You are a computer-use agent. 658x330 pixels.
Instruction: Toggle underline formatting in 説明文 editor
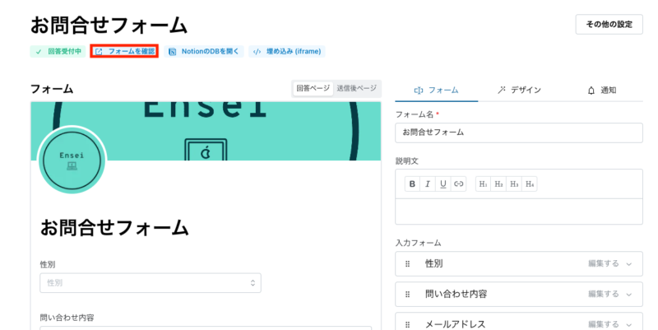pos(443,184)
